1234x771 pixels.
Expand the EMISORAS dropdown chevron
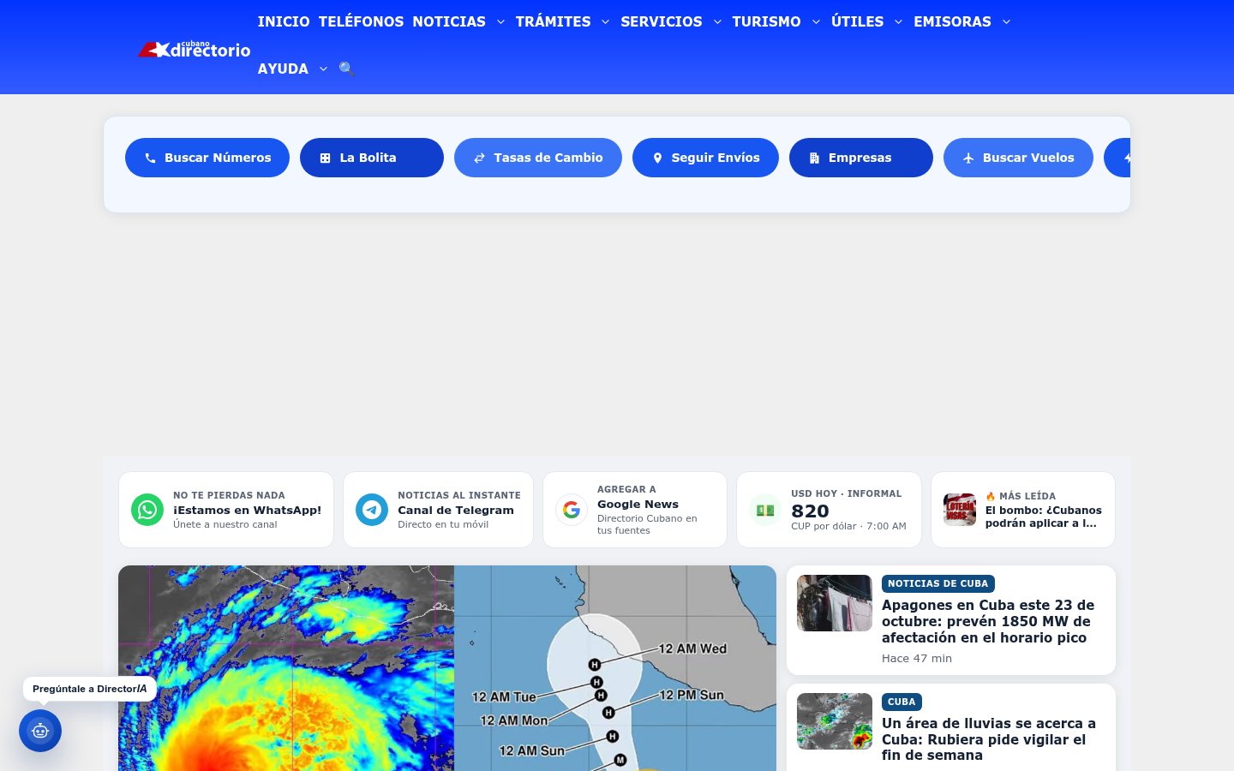pos(1006,21)
